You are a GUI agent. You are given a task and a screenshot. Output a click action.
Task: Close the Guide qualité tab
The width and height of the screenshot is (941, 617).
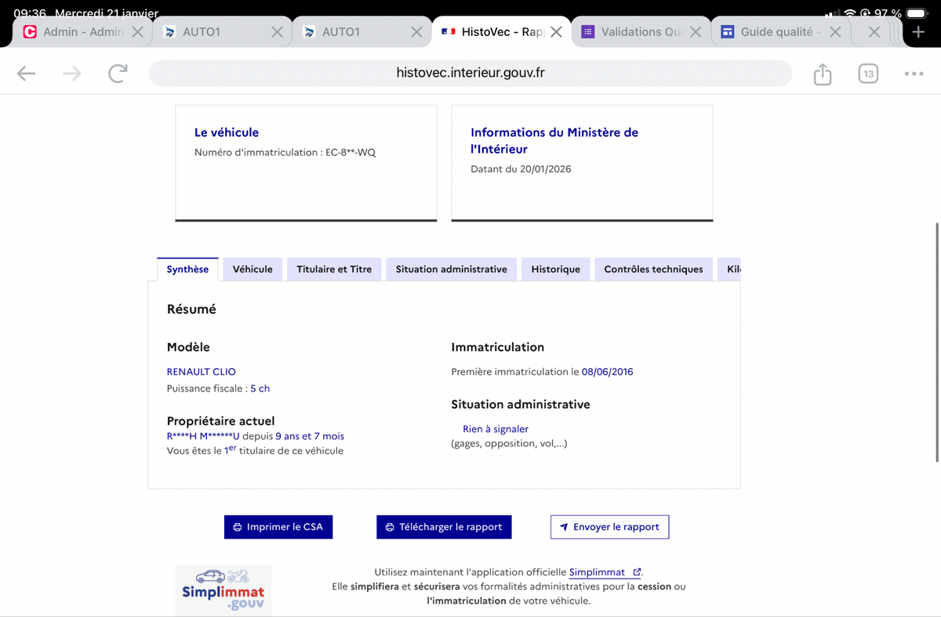pos(835,32)
